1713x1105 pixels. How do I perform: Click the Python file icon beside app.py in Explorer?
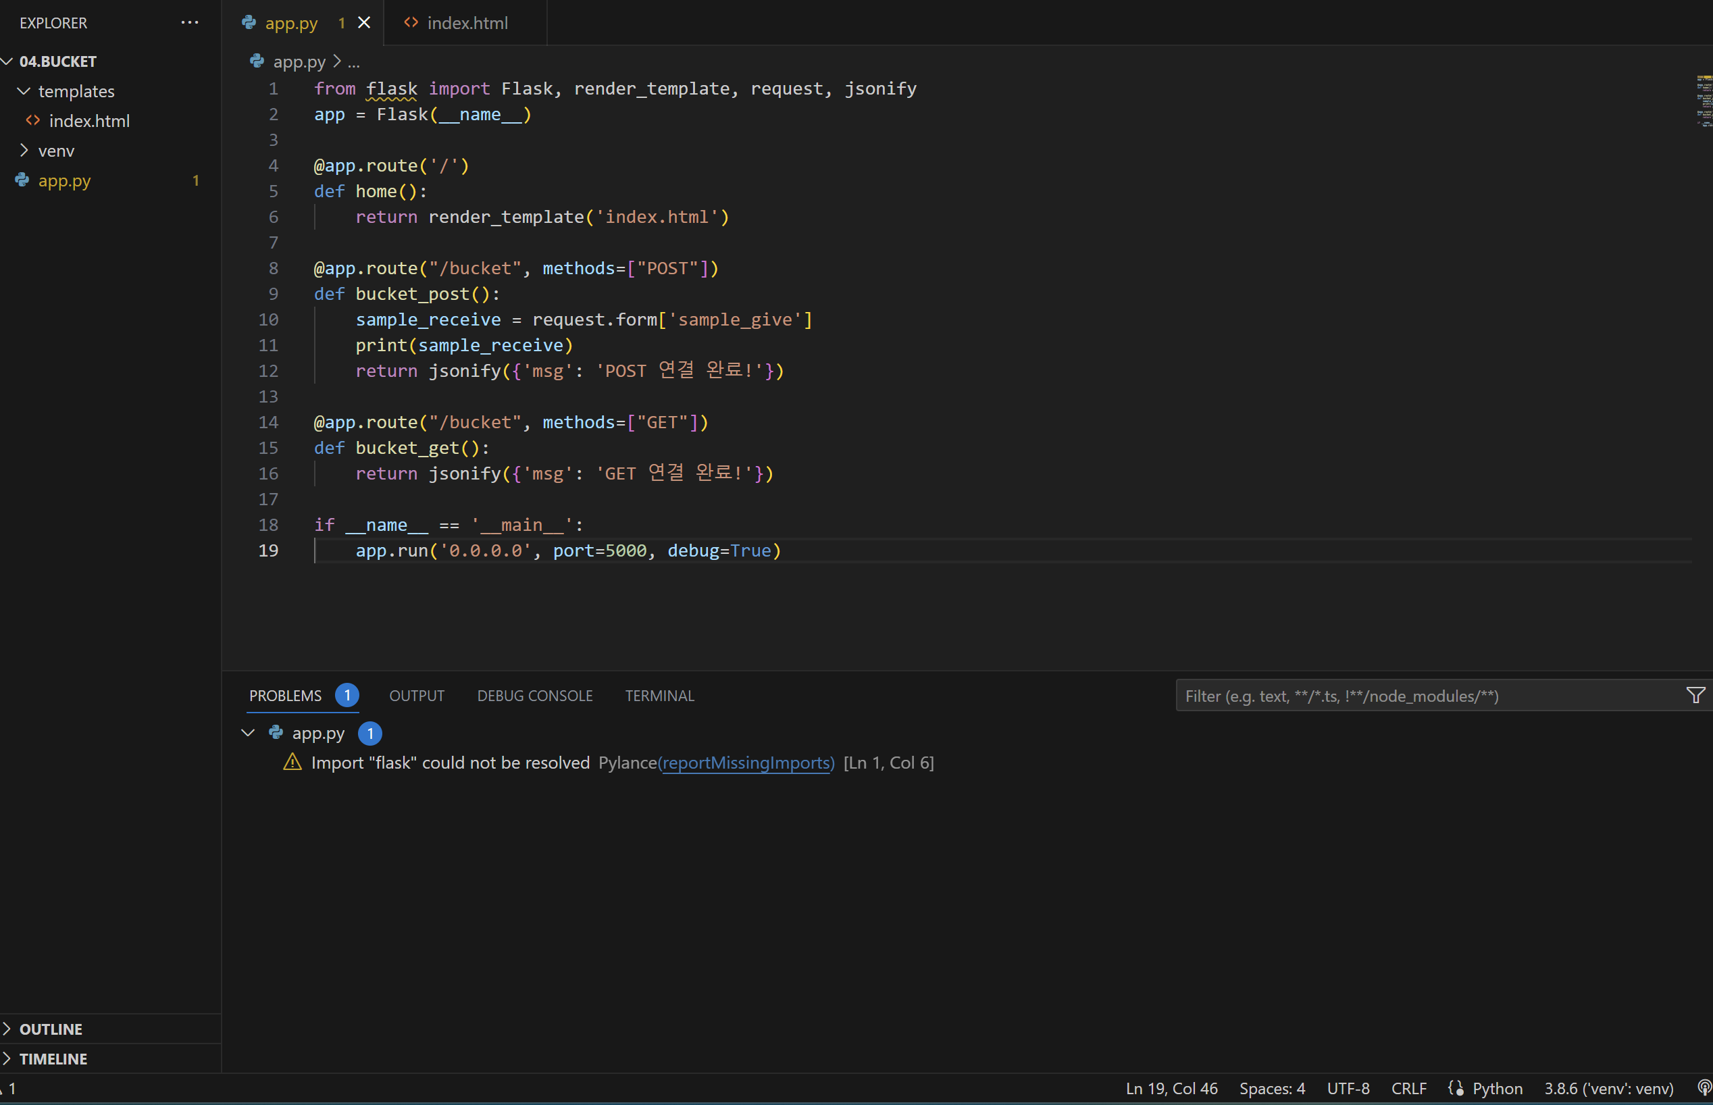coord(22,180)
